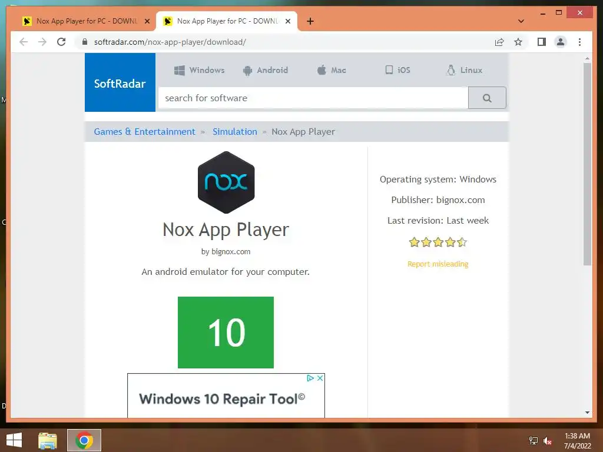This screenshot has width=603, height=452.
Task: Open network status tray icon
Action: tap(534, 441)
